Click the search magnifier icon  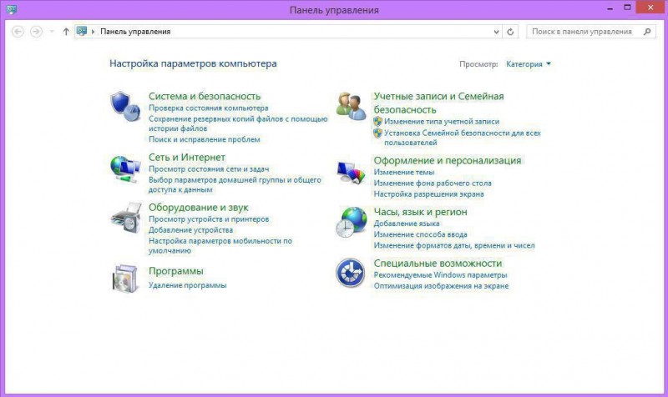coord(647,32)
